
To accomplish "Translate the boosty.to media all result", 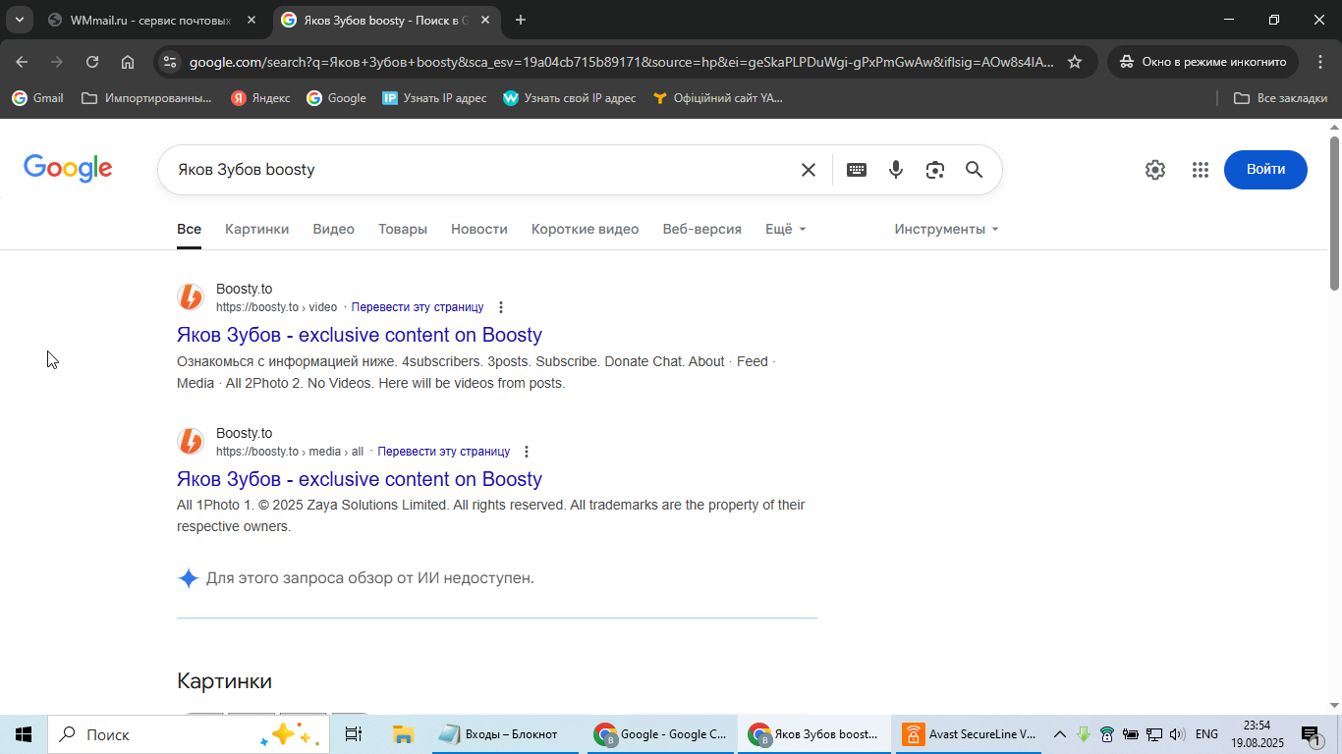I will point(444,452).
